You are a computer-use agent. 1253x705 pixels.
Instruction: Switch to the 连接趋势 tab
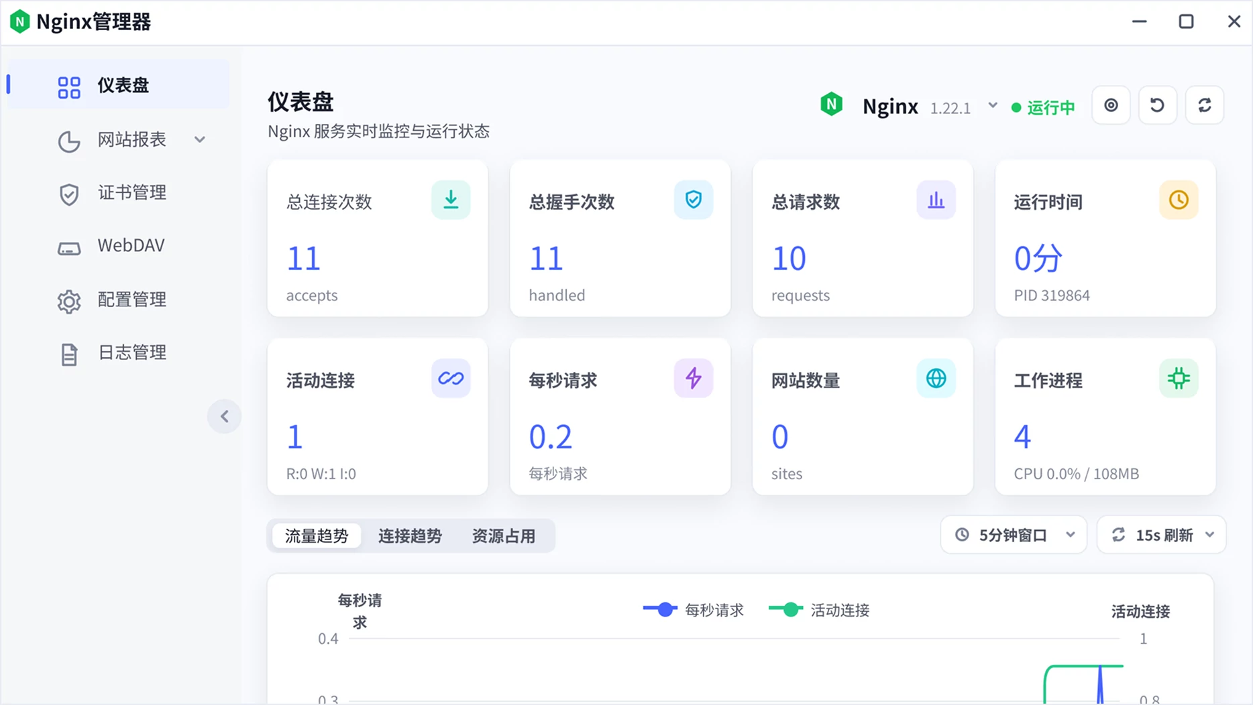coord(410,536)
